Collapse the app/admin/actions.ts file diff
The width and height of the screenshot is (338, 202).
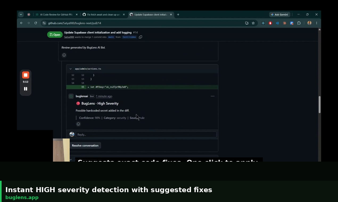(x=71, y=69)
